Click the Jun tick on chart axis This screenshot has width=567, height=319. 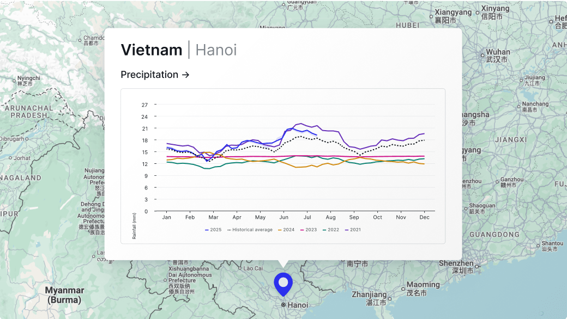tap(284, 217)
